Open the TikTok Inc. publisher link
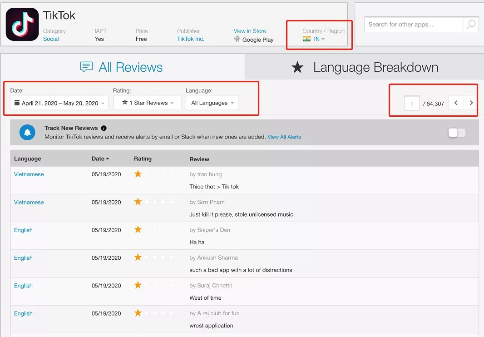Image resolution: width=484 pixels, height=337 pixels. point(190,39)
